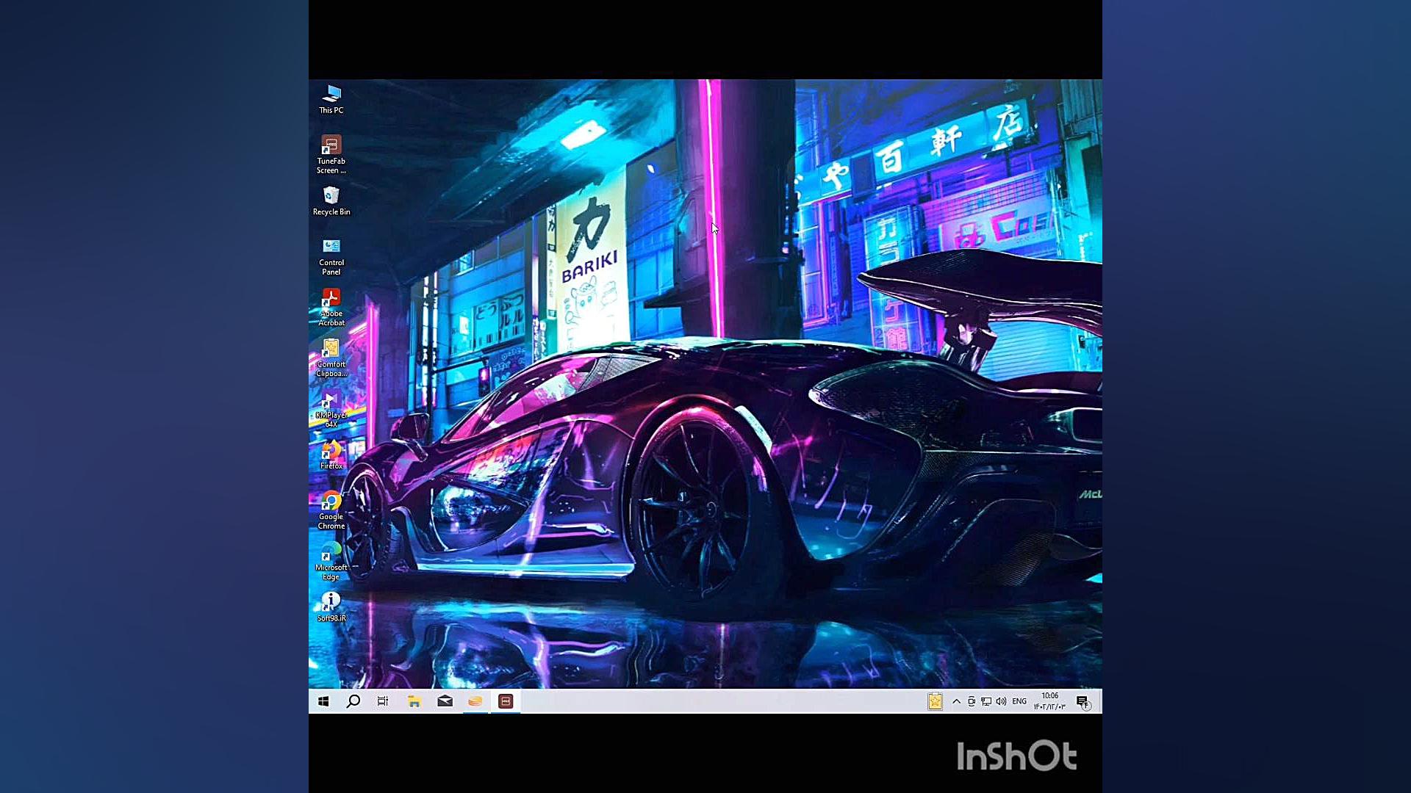The image size is (1411, 793).
Task: Change input language from ENG
Action: (x=1019, y=701)
